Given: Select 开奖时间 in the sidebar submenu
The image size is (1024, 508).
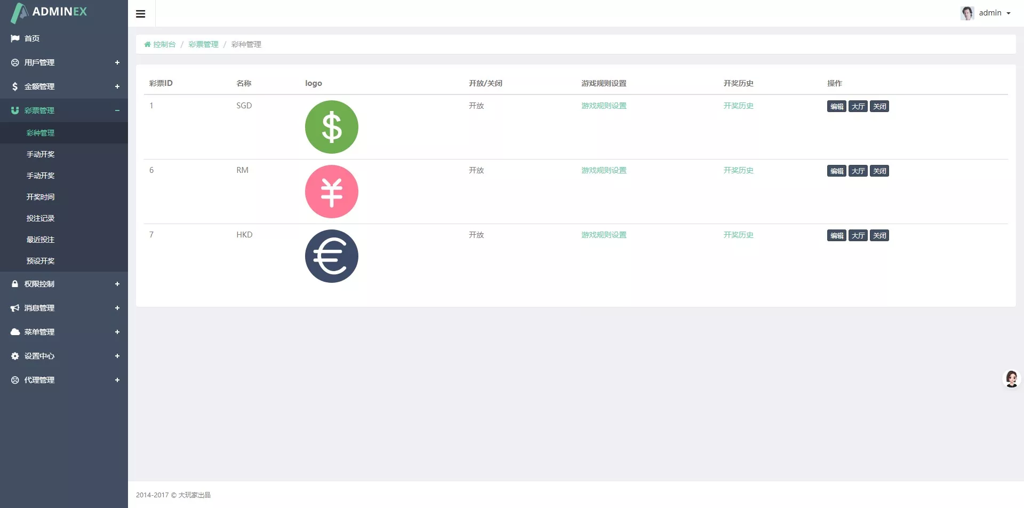Looking at the screenshot, I should point(41,197).
